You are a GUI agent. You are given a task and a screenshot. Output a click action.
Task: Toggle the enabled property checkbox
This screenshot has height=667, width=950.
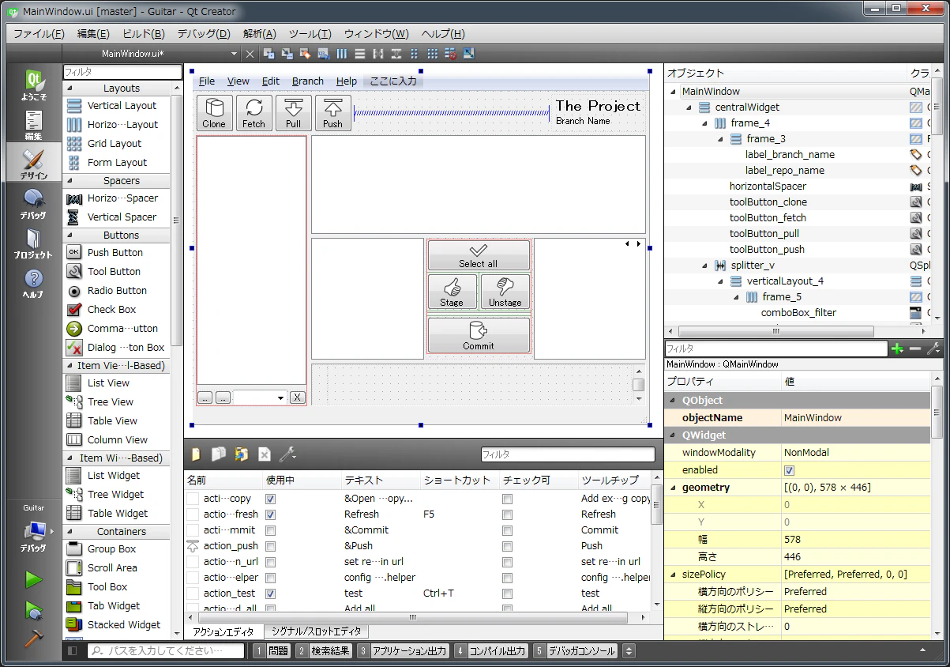click(789, 470)
